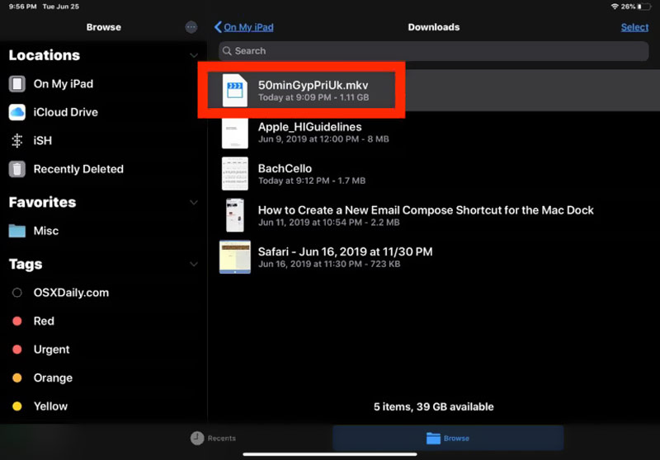Switch to the Recents tab
Screen dimensions: 660x460
coord(213,439)
